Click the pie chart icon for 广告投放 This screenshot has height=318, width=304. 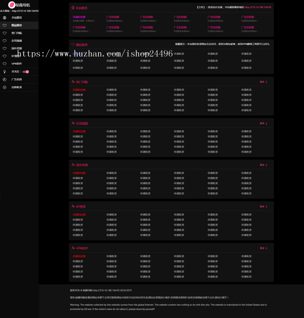coord(4,79)
